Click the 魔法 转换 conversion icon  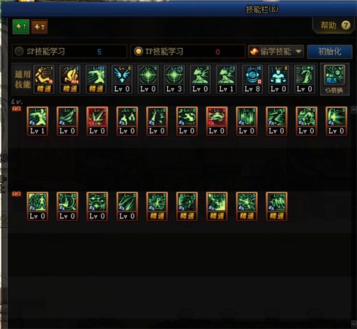point(334,79)
